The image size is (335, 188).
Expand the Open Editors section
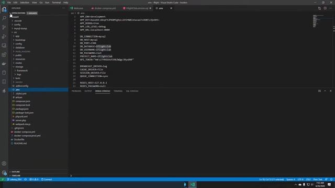(18, 13)
